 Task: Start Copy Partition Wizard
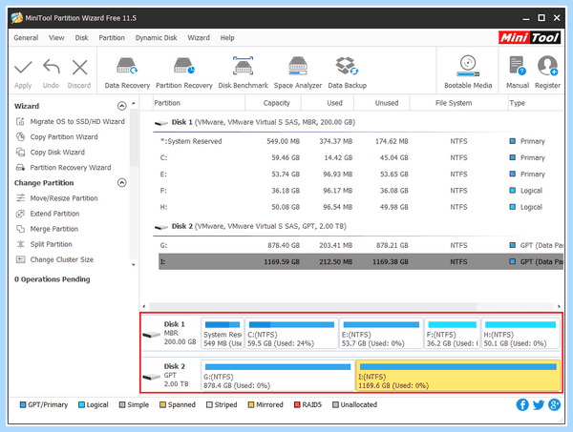(x=56, y=136)
